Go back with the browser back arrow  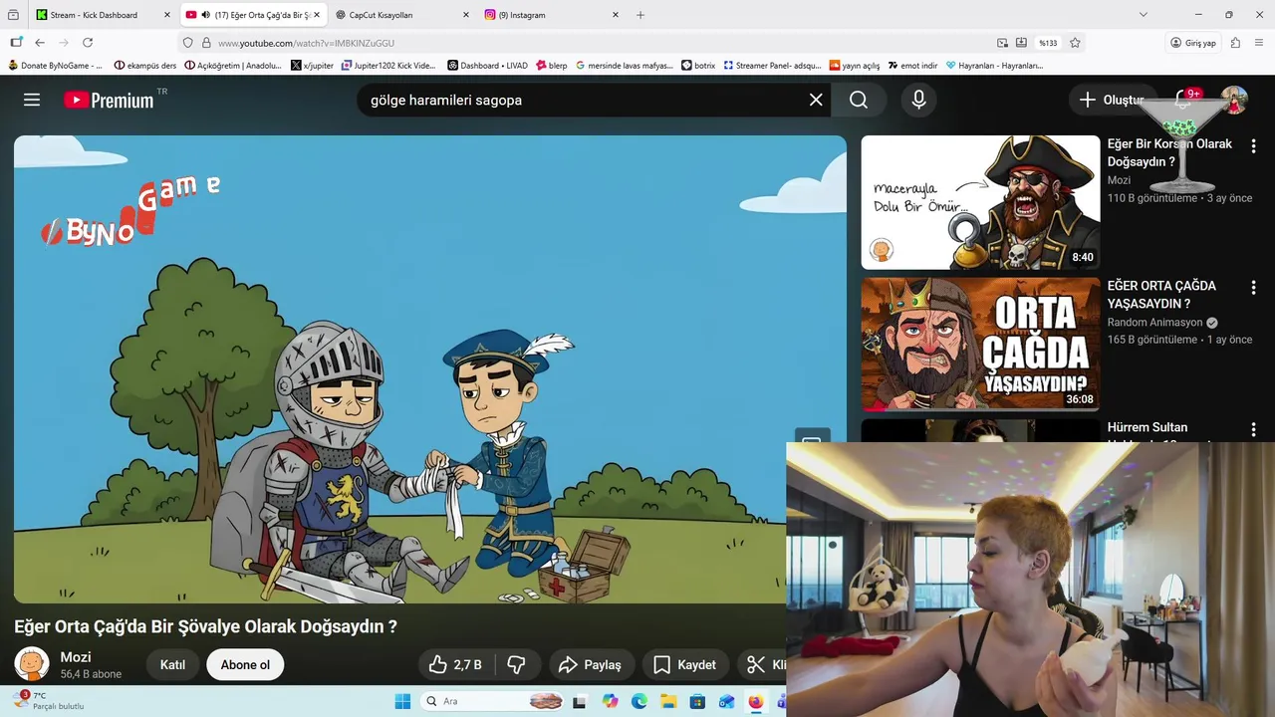(40, 43)
